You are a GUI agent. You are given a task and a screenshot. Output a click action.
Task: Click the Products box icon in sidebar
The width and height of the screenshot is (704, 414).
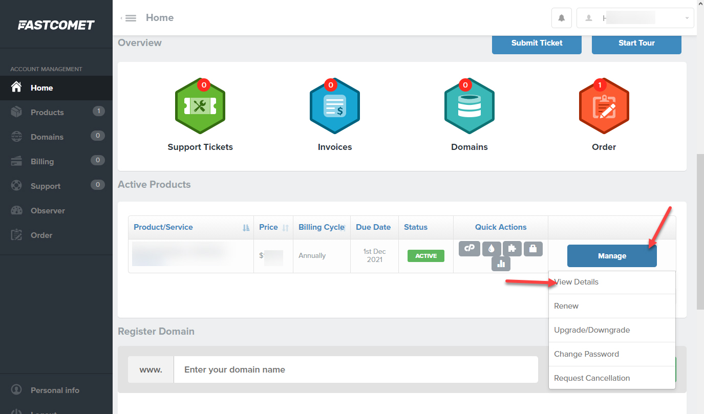click(x=16, y=112)
